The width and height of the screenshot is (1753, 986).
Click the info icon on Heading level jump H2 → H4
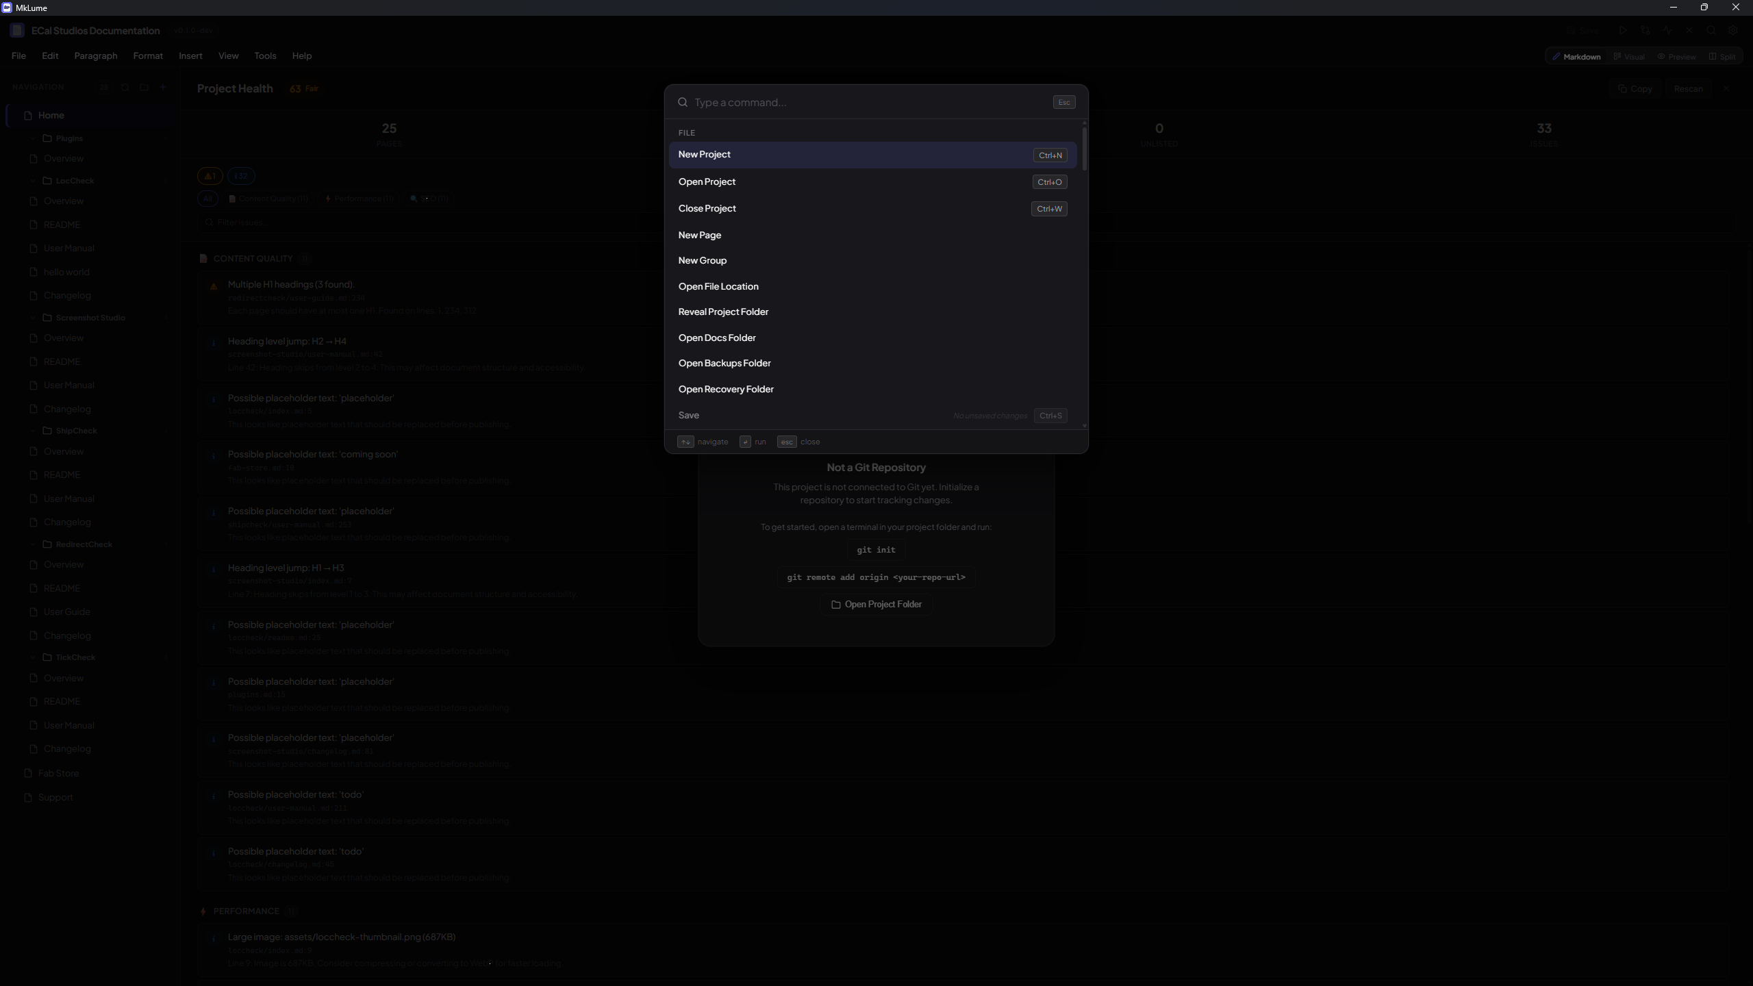(214, 342)
